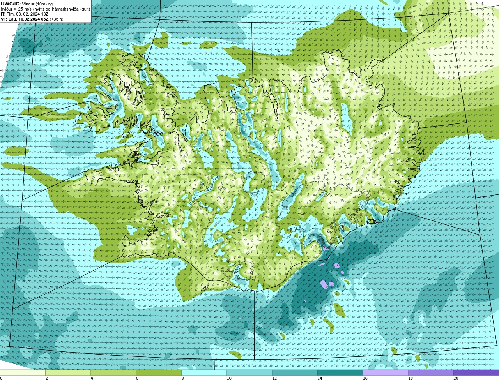499x381 pixels.
Task: Click the scale label '0'
Action: [1, 378]
